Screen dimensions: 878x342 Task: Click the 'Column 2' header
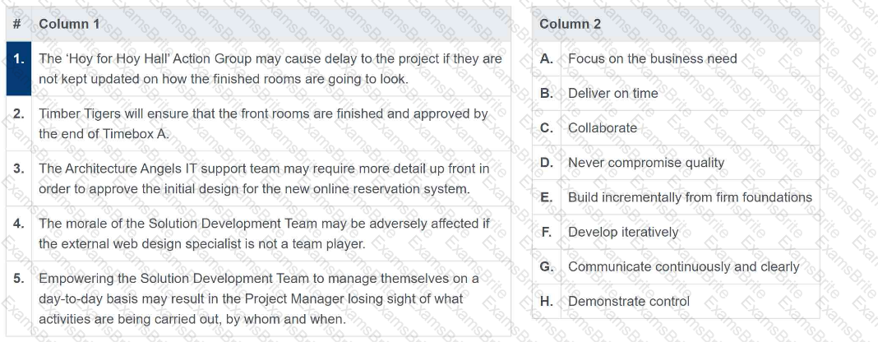click(x=570, y=24)
